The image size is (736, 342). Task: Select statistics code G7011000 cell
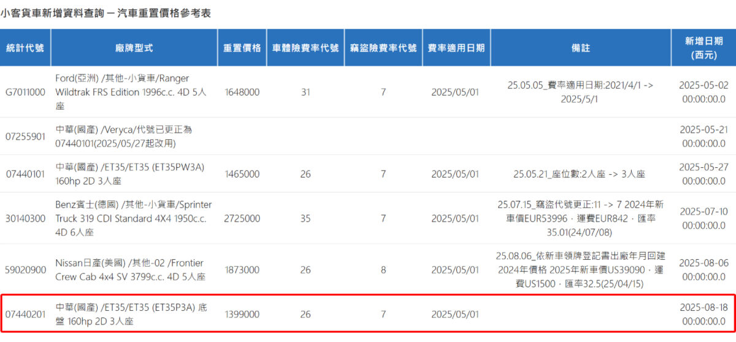click(x=25, y=92)
